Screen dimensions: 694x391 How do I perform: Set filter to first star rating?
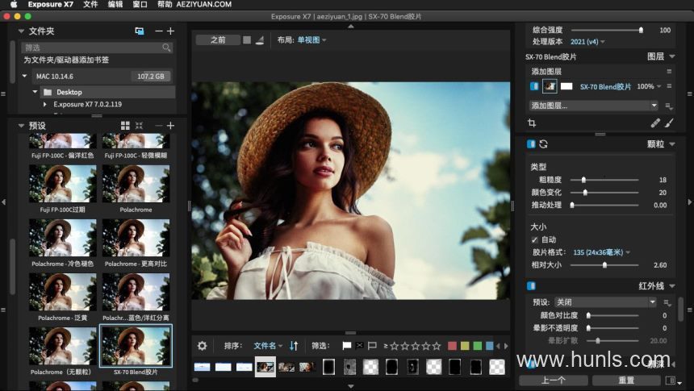pyautogui.click(x=394, y=346)
